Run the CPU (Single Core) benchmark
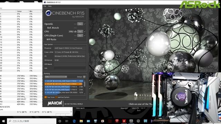 point(80,35)
